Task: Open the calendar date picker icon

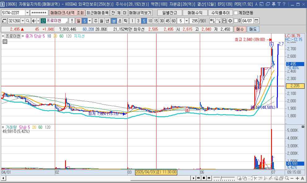Action: click(x=257, y=21)
